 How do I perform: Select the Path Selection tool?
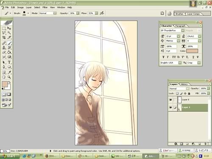coord(4,62)
